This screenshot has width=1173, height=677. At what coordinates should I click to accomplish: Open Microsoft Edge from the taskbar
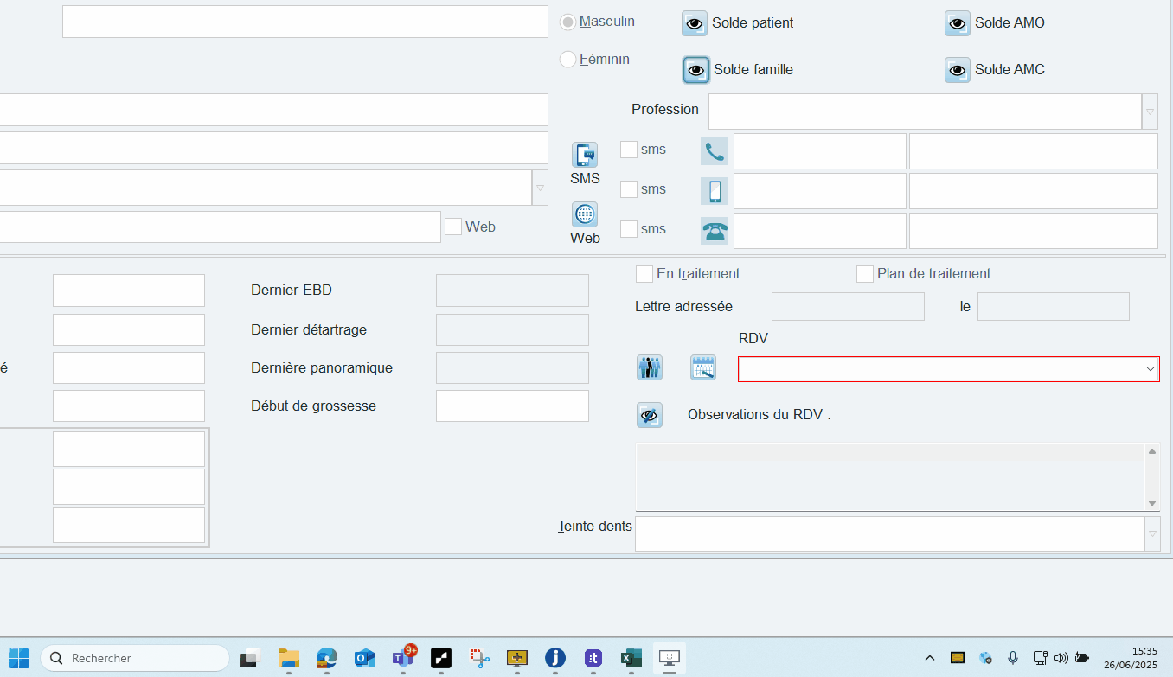point(326,658)
